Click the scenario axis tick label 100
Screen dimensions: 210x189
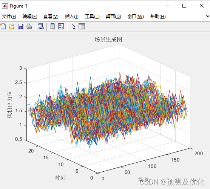click(x=152, y=166)
